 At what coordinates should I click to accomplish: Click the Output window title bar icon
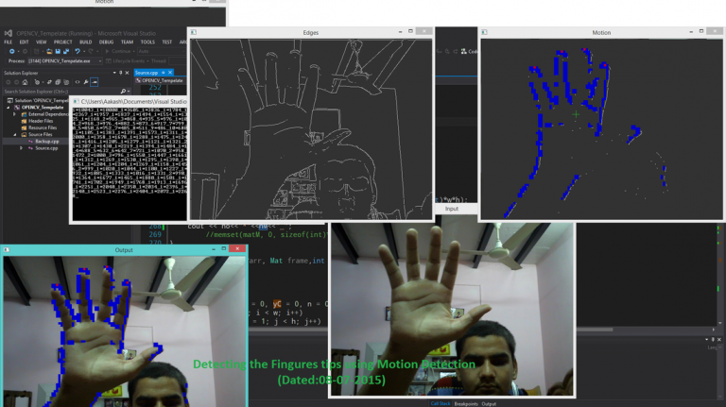[7, 249]
